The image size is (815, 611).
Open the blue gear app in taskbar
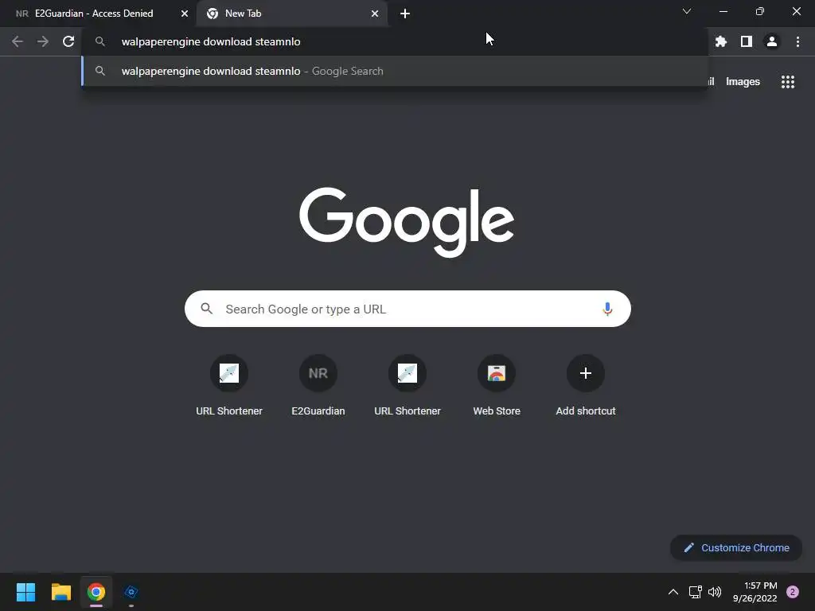131,592
